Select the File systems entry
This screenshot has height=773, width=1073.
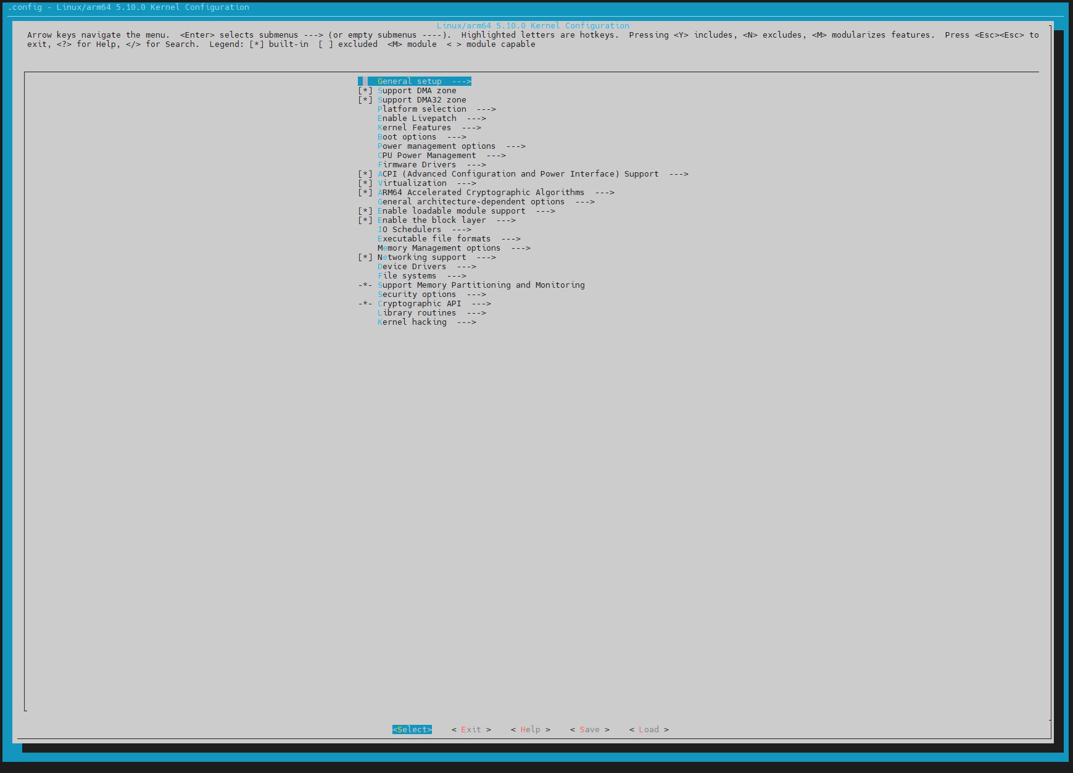tap(422, 276)
